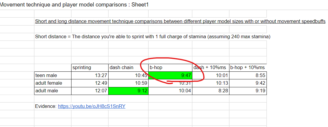328x127 pixels.
Task: Select the "teen male" row label
Action: 53,76
